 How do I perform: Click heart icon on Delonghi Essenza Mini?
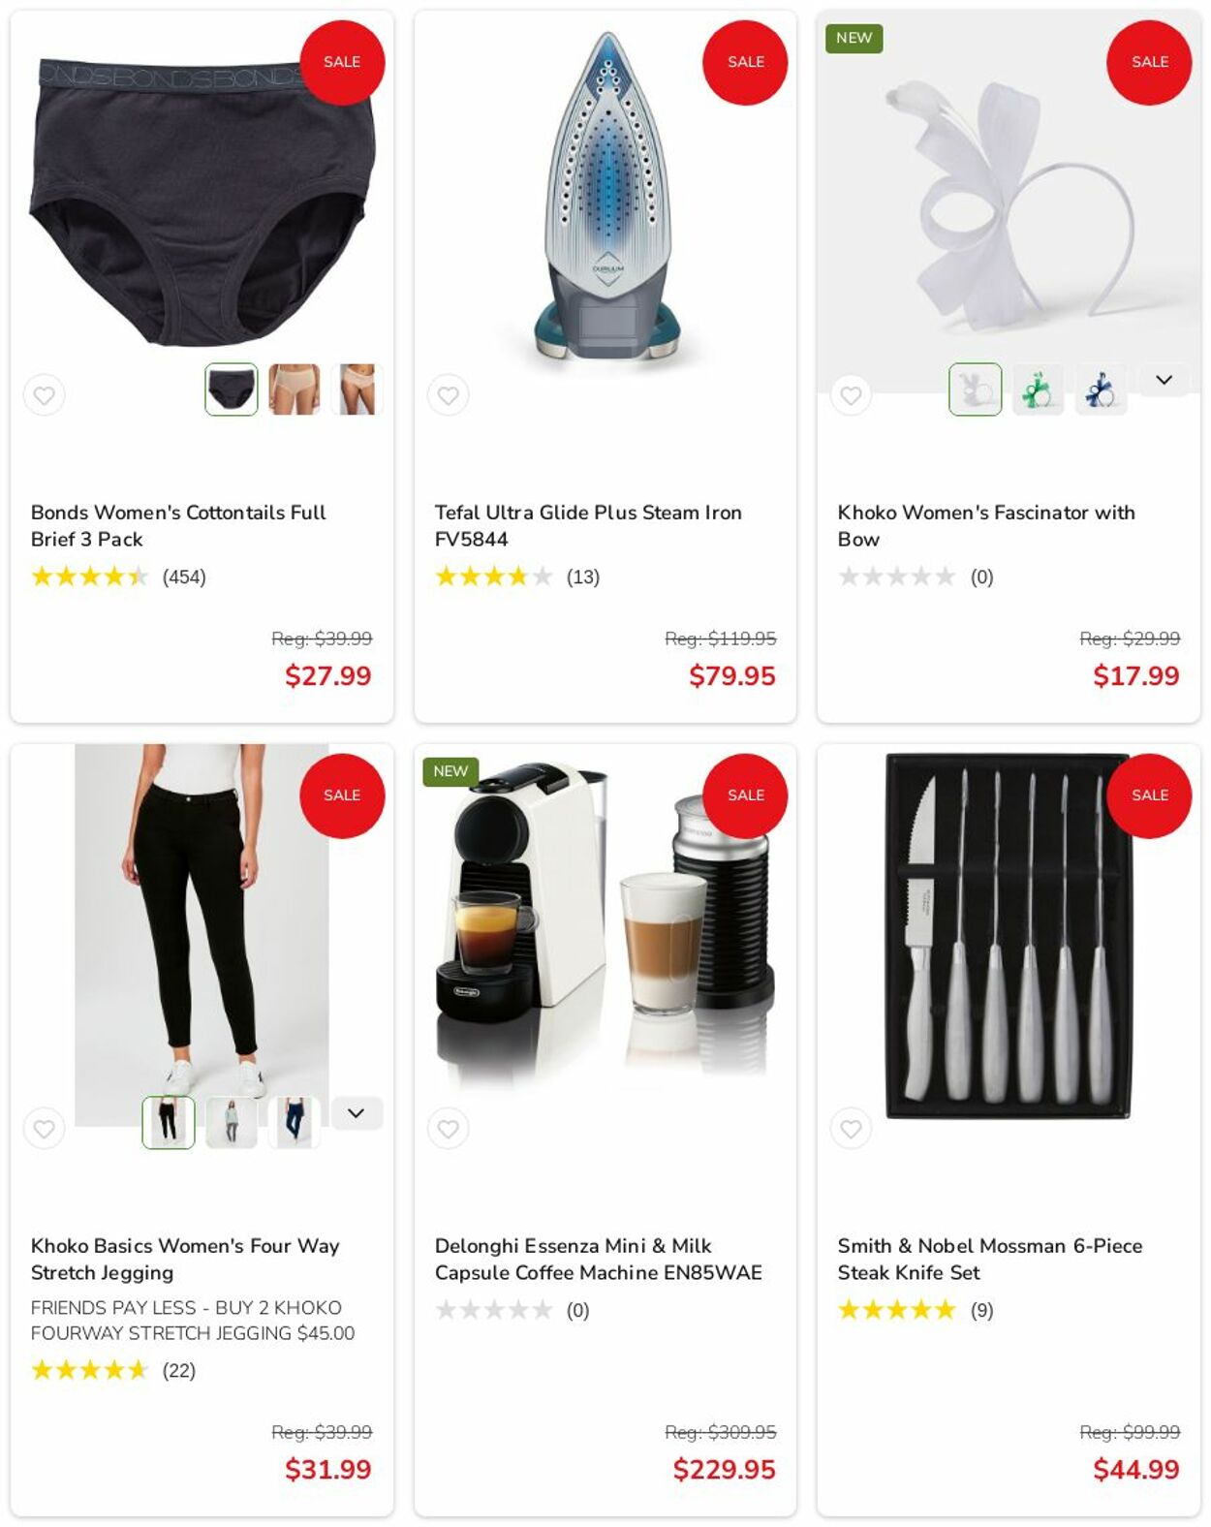448,1129
